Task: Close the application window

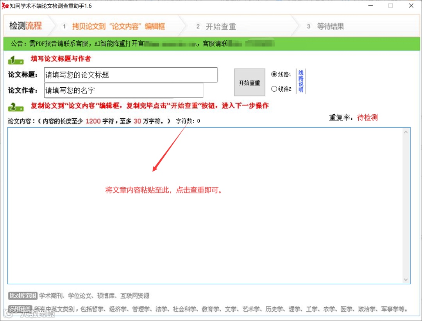Action: pyautogui.click(x=411, y=5)
